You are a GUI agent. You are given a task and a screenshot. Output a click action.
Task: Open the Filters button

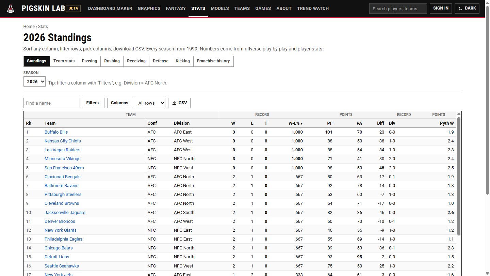94,103
